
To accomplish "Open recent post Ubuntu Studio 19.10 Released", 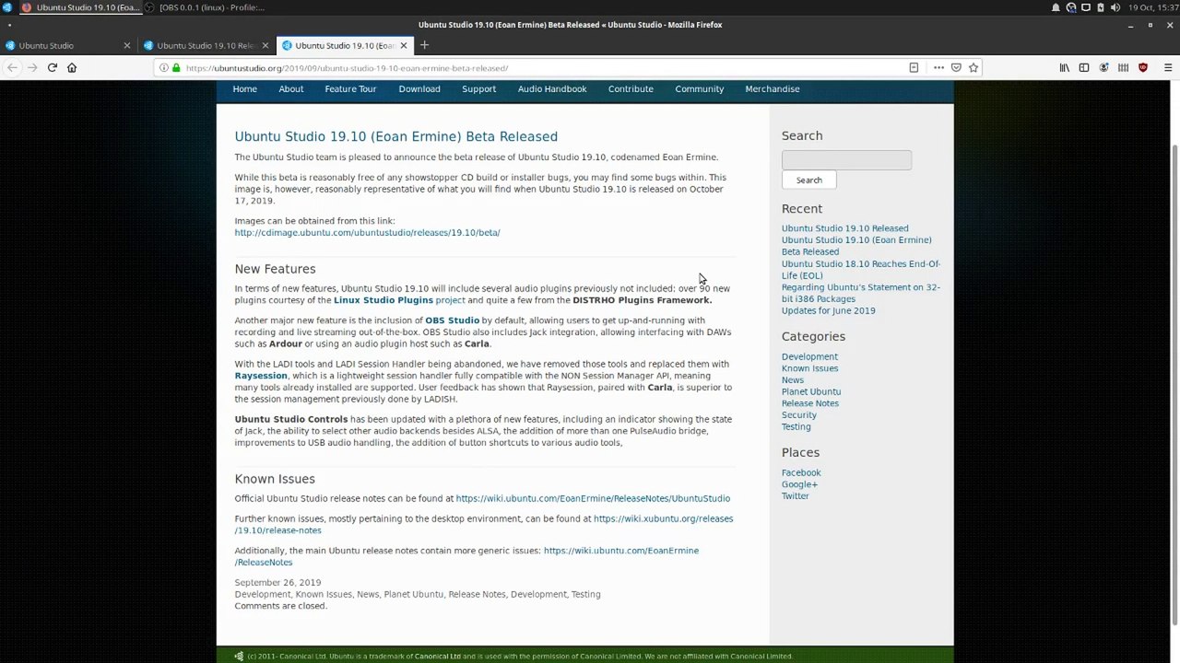I will (845, 228).
